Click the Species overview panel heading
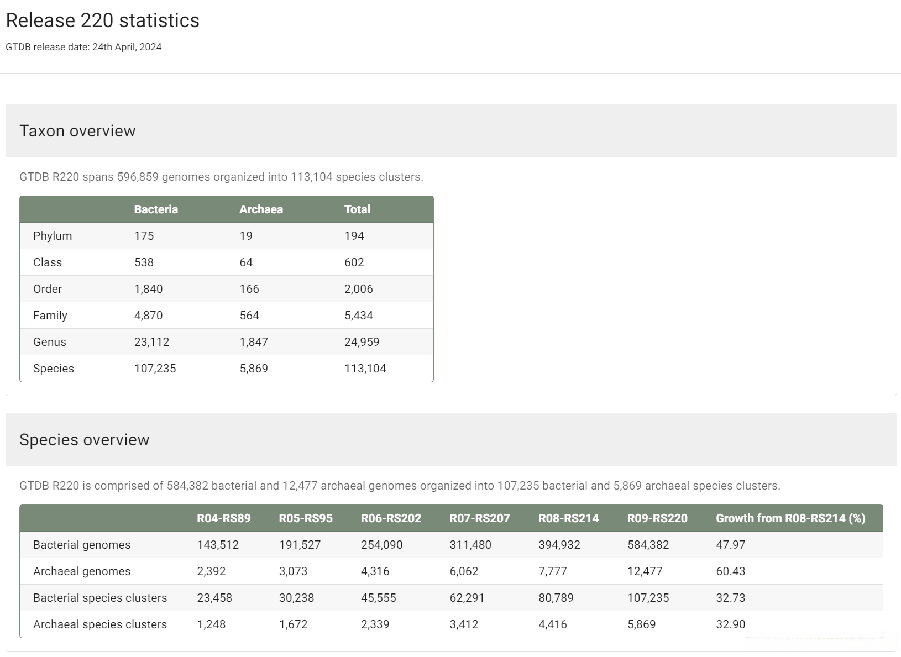 click(84, 440)
